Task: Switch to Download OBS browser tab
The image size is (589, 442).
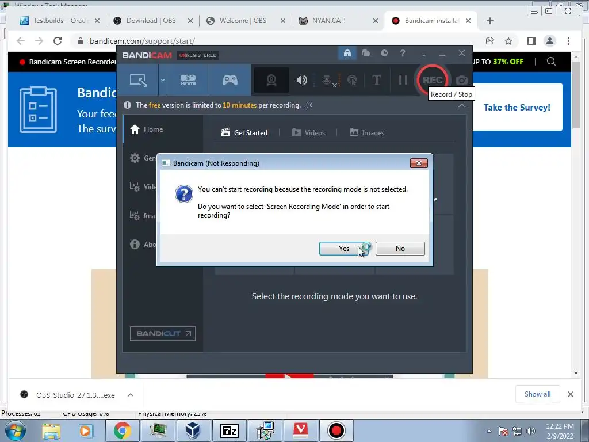Action: point(151,21)
